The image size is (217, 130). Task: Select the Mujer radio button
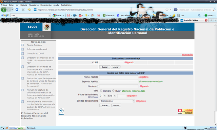coord(113,91)
